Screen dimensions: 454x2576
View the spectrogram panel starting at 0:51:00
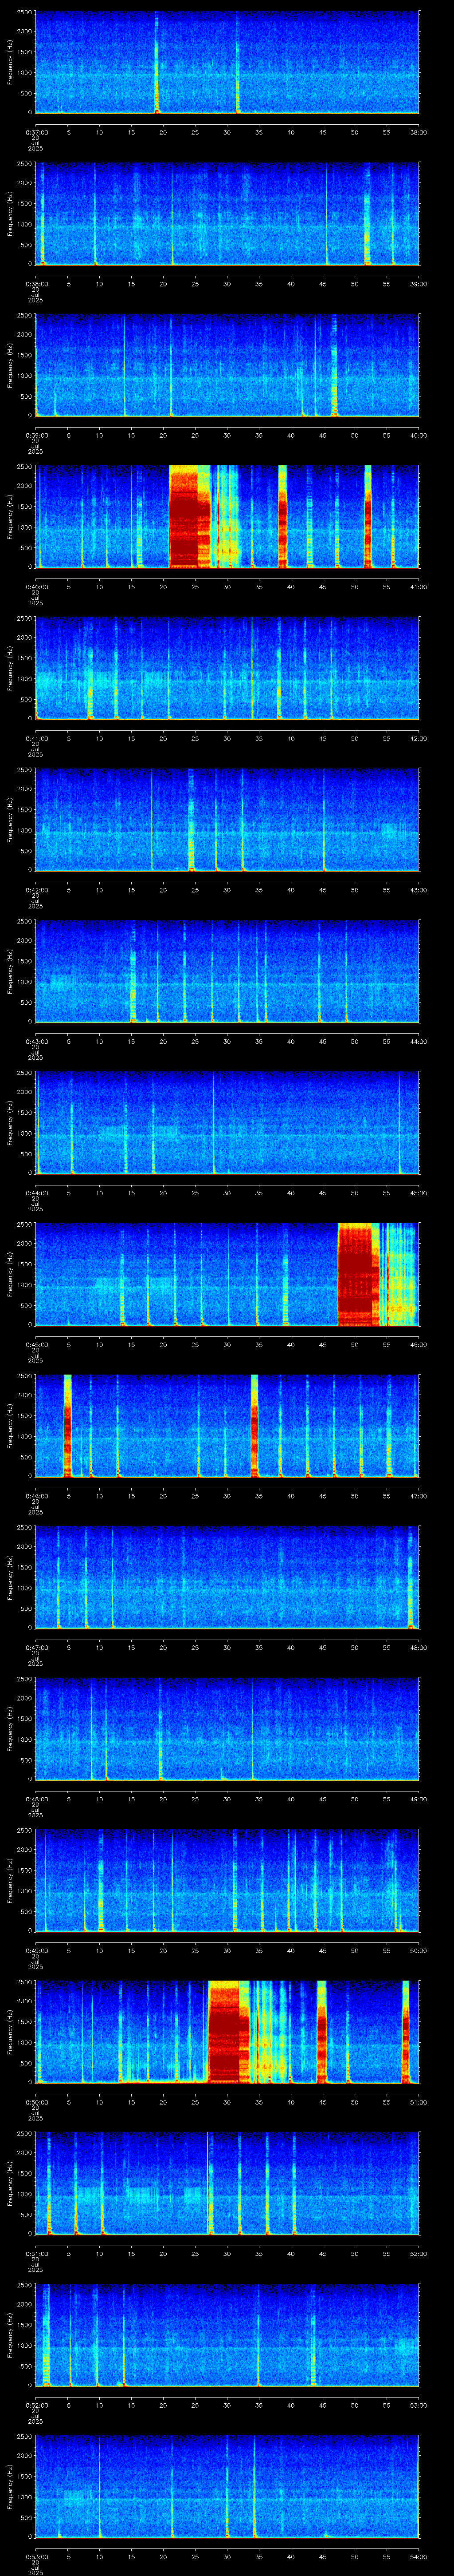click(227, 2184)
